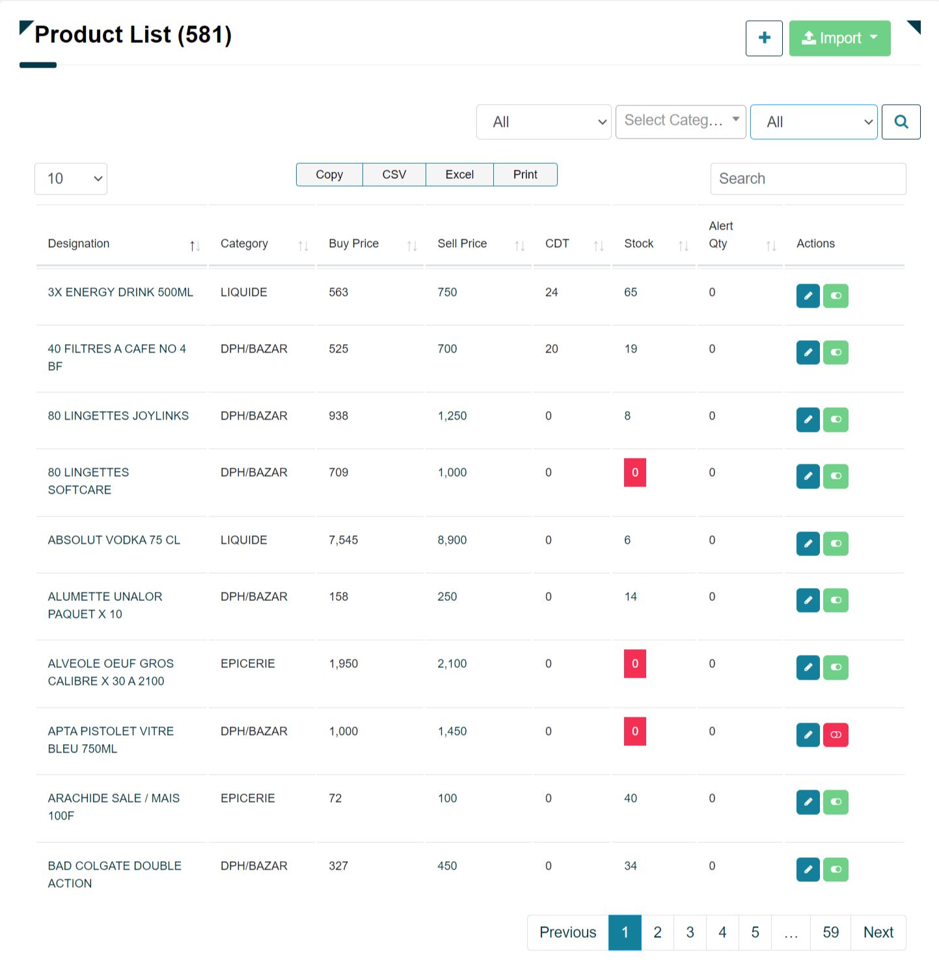Viewport: 939px width, 960px height.
Task: Open edit pencil for 80 LINGETTES JOYLINKS
Action: pyautogui.click(x=808, y=420)
